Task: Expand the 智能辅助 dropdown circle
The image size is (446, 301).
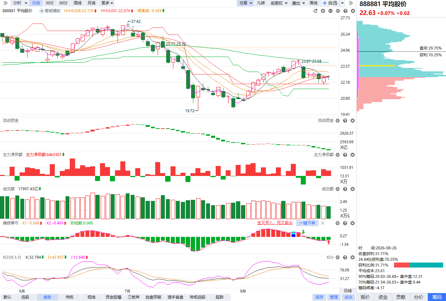Action: click(42, 11)
